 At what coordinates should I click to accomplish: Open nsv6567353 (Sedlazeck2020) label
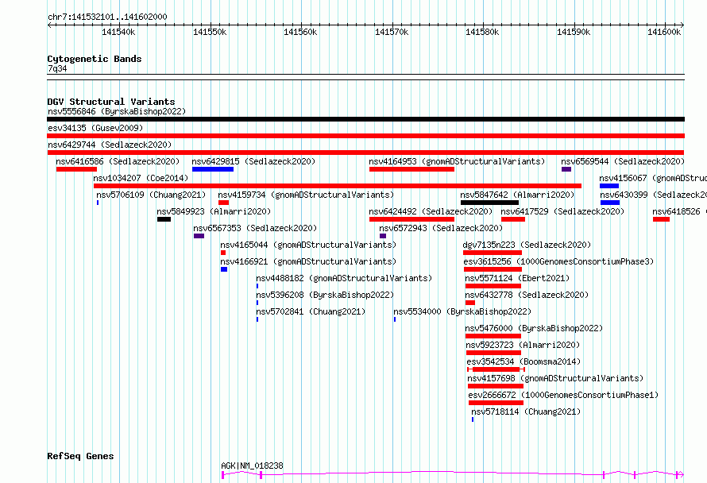pyautogui.click(x=255, y=228)
